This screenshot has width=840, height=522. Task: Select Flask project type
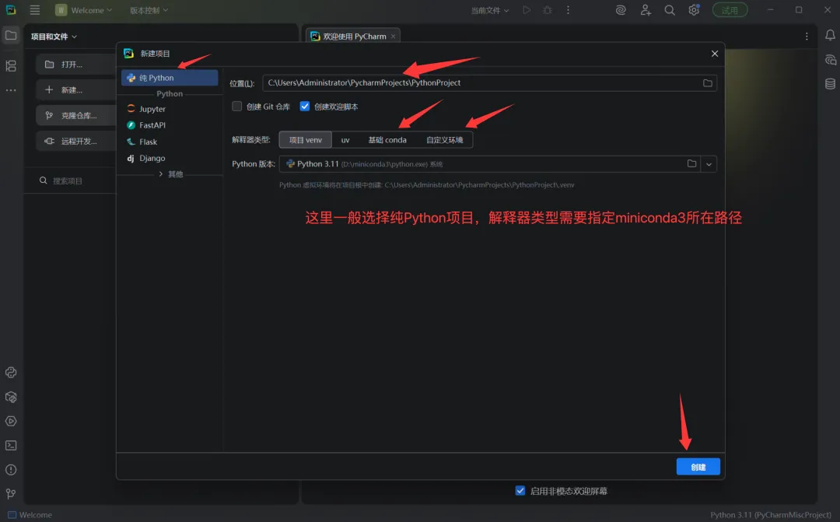tap(170, 142)
